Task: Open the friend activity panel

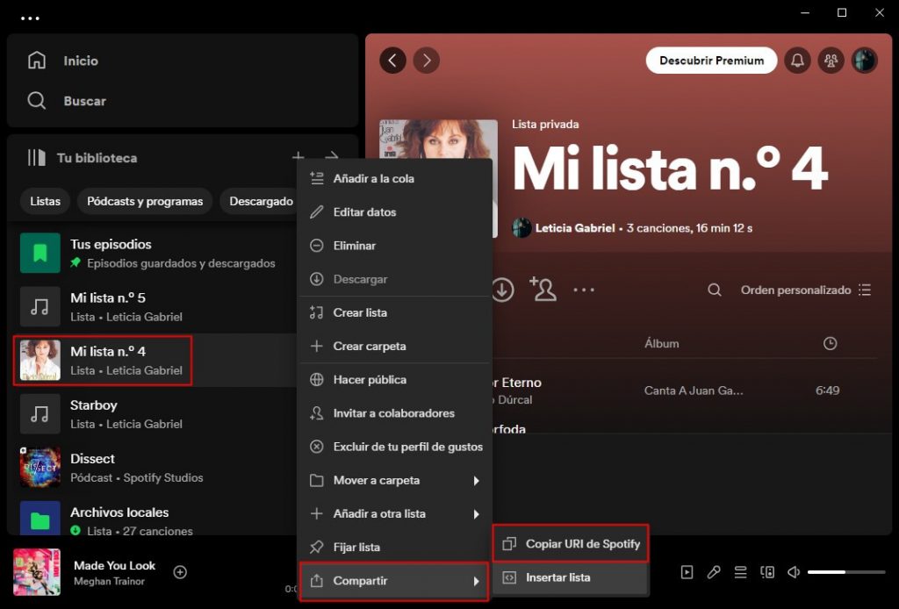Action: pyautogui.click(x=831, y=60)
